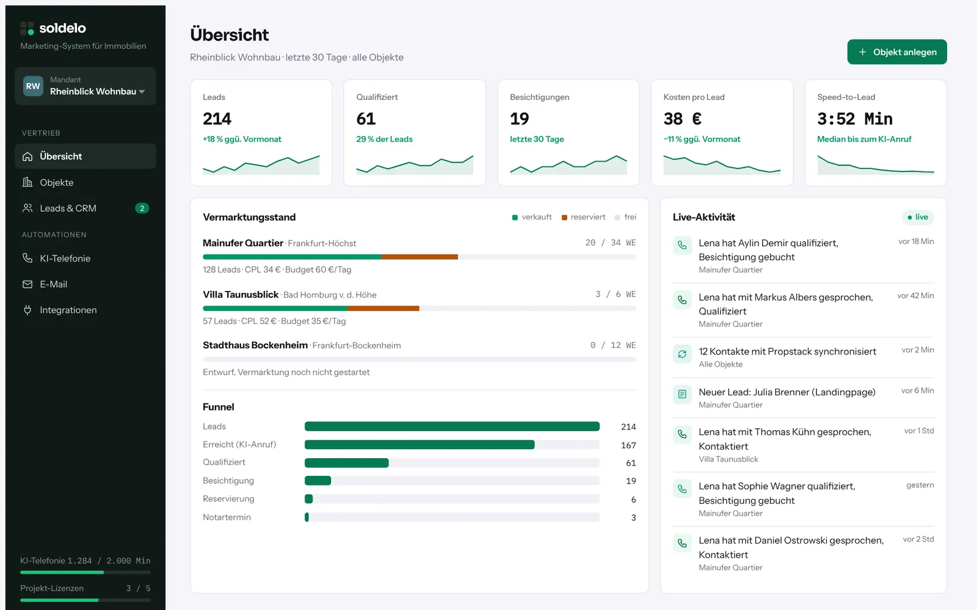
Task: Click form icon on Julia Brenner lead
Action: (682, 395)
